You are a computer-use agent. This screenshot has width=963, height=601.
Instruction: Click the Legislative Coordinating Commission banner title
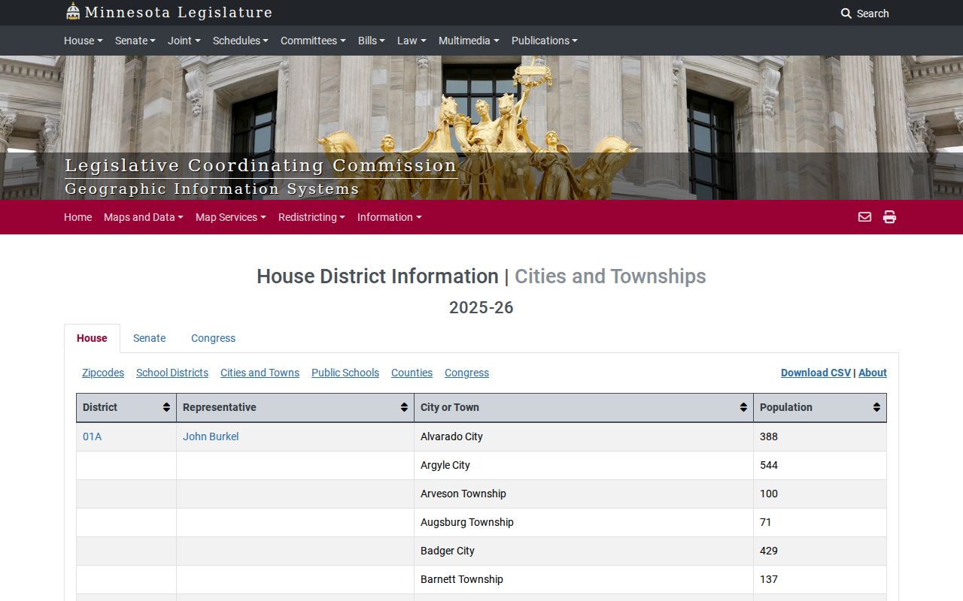click(x=260, y=166)
